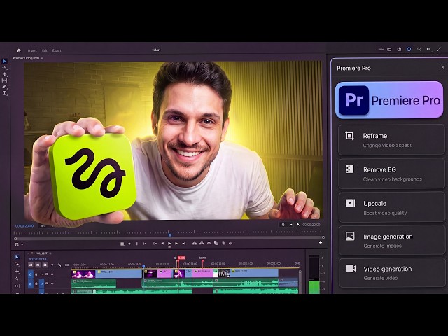Open timeline settings wrench icon
This screenshot has height=336, width=448.
click(59, 265)
